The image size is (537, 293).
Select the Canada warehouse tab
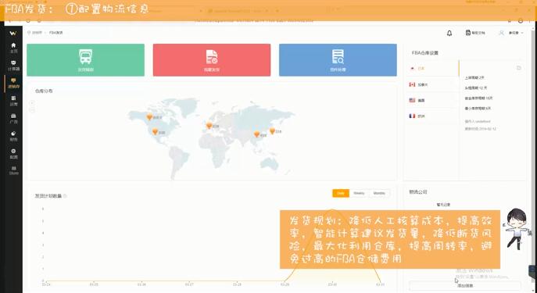(431, 84)
